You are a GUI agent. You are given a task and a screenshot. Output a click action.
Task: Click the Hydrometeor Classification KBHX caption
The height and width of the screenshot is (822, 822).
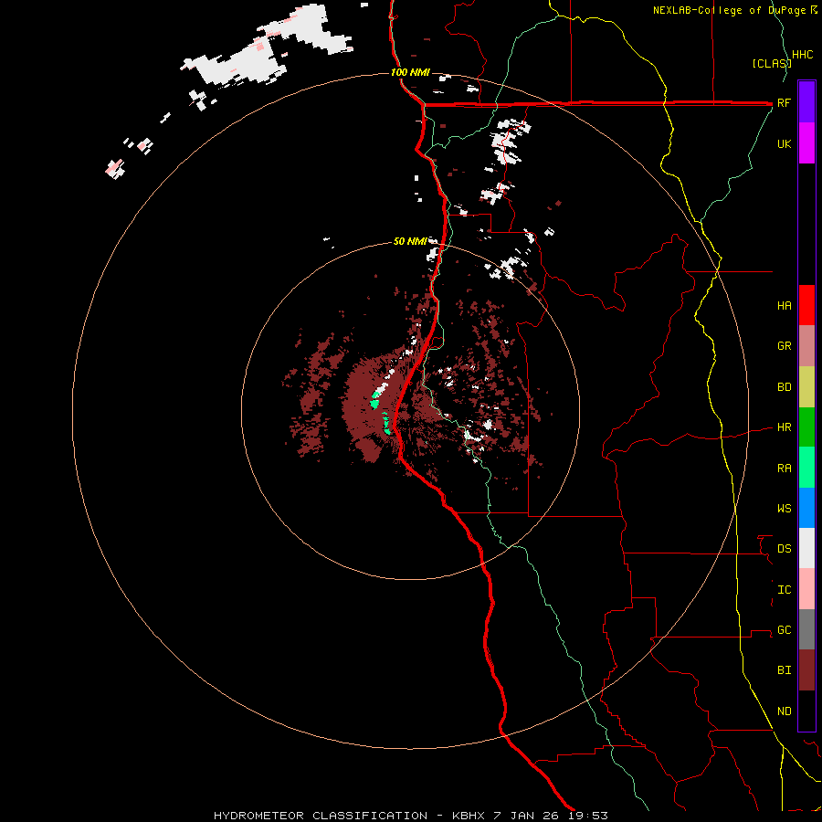point(410,816)
